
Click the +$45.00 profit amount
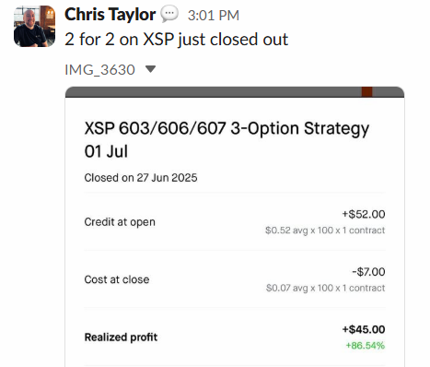coord(364,329)
